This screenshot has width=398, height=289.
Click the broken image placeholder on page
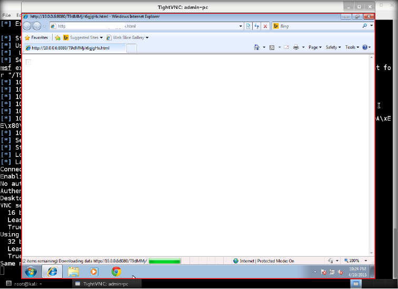tap(28, 62)
